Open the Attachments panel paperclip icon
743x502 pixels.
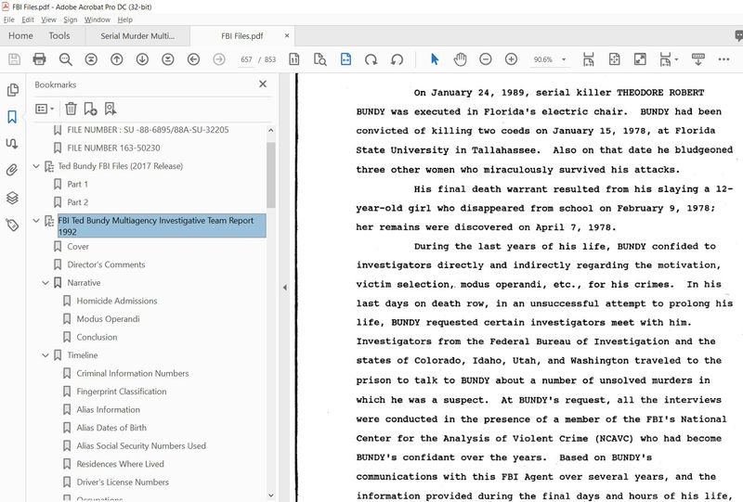[x=13, y=171]
